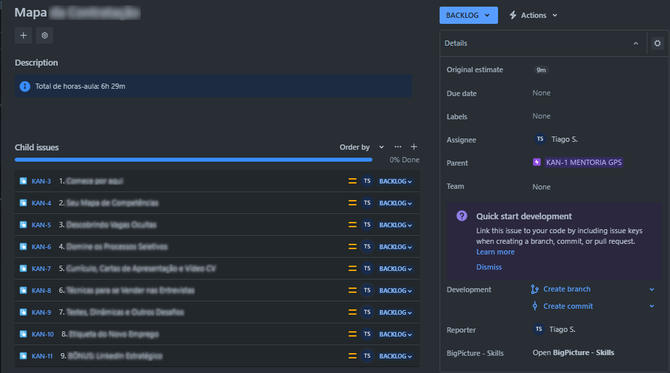
Task: Open the Actions dropdown menu
Action: tap(534, 15)
